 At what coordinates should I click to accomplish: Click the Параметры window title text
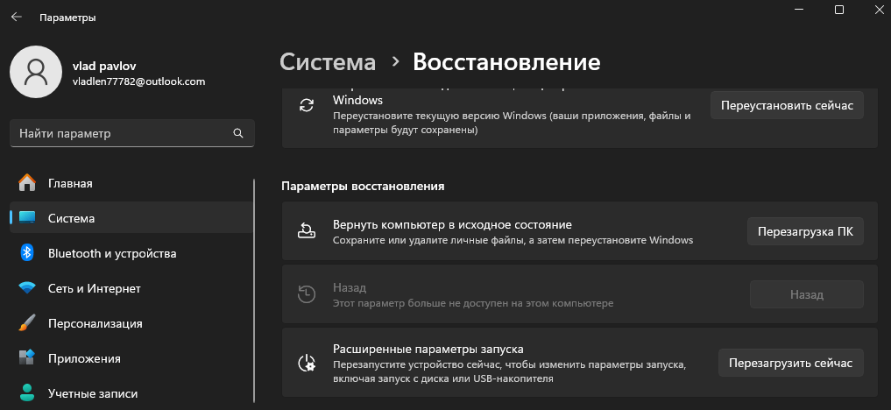(67, 18)
